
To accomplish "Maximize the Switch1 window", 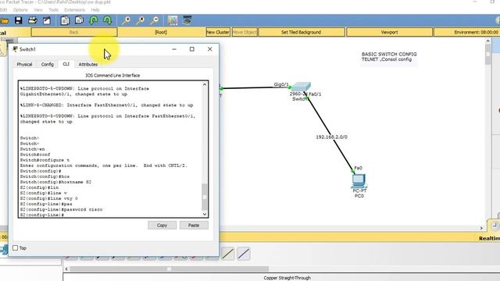I will coord(191,49).
